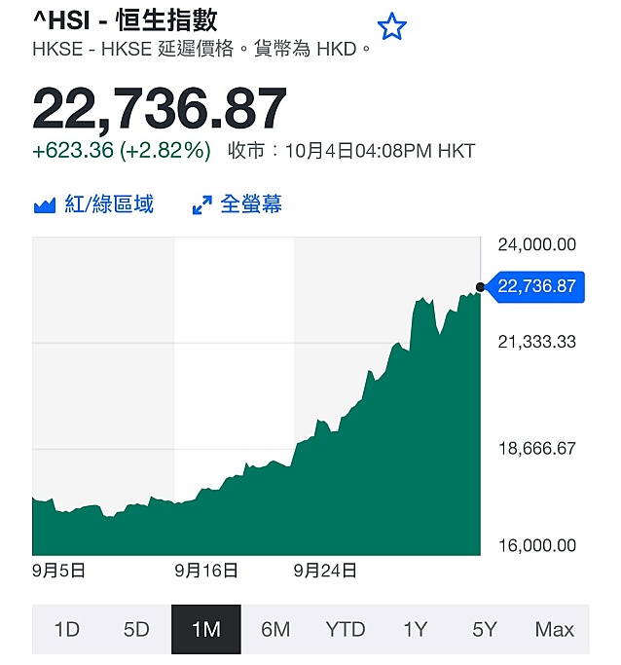
Task: Select the 1M time range tab
Action: coord(206,629)
